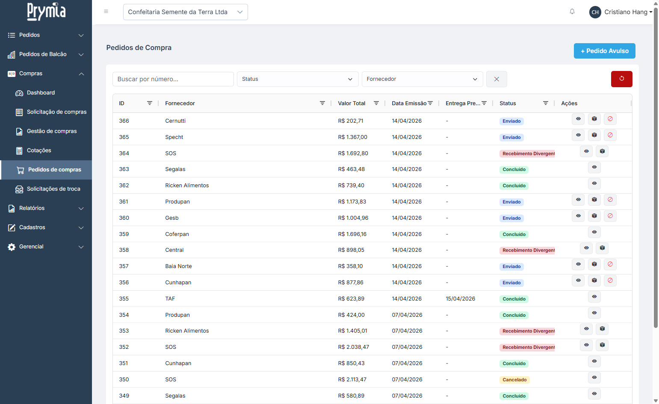View cancelled order 350 eye icon
This screenshot has width=659, height=404.
coord(594,377)
